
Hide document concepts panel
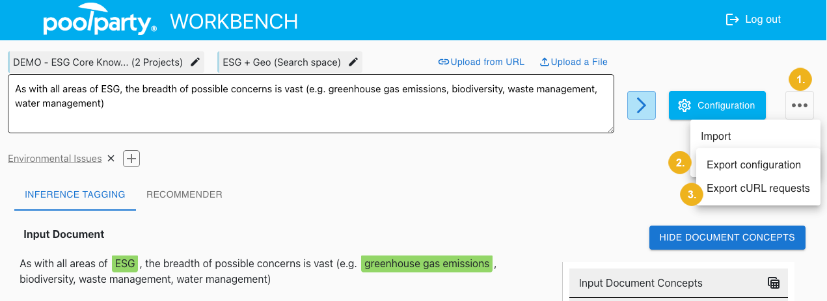[x=727, y=237]
